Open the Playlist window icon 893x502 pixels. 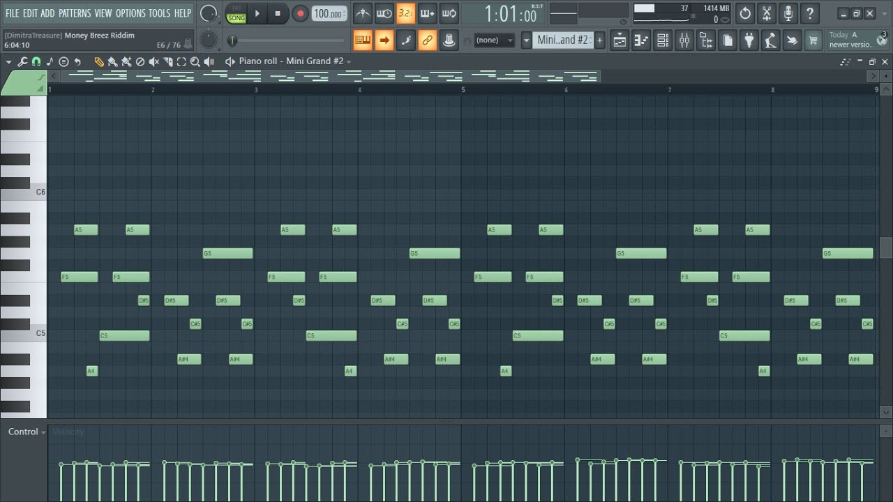coord(620,40)
